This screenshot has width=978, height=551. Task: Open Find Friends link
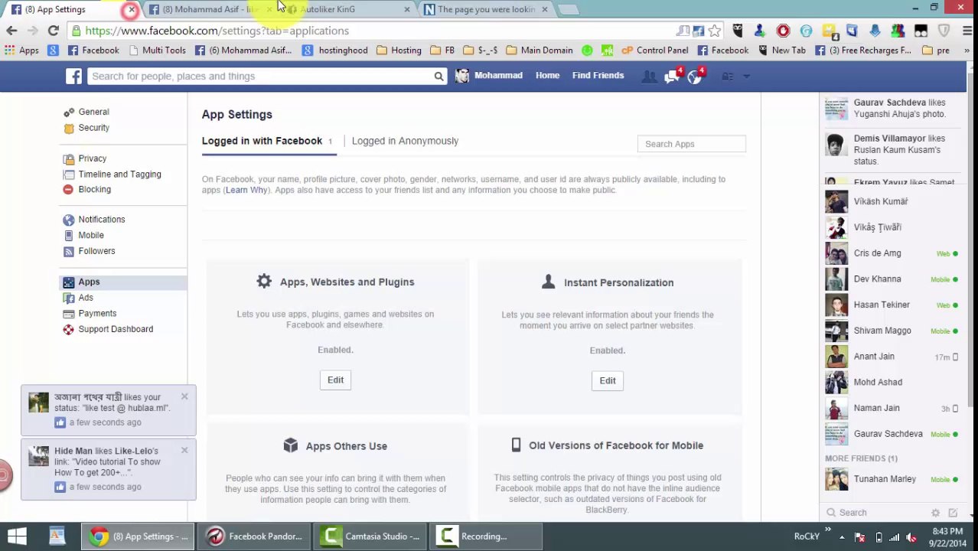[x=598, y=76]
